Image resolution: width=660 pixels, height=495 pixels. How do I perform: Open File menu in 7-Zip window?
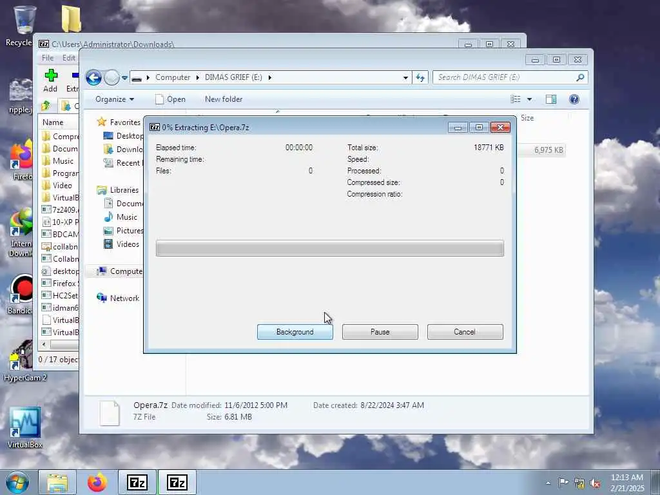[x=48, y=57]
